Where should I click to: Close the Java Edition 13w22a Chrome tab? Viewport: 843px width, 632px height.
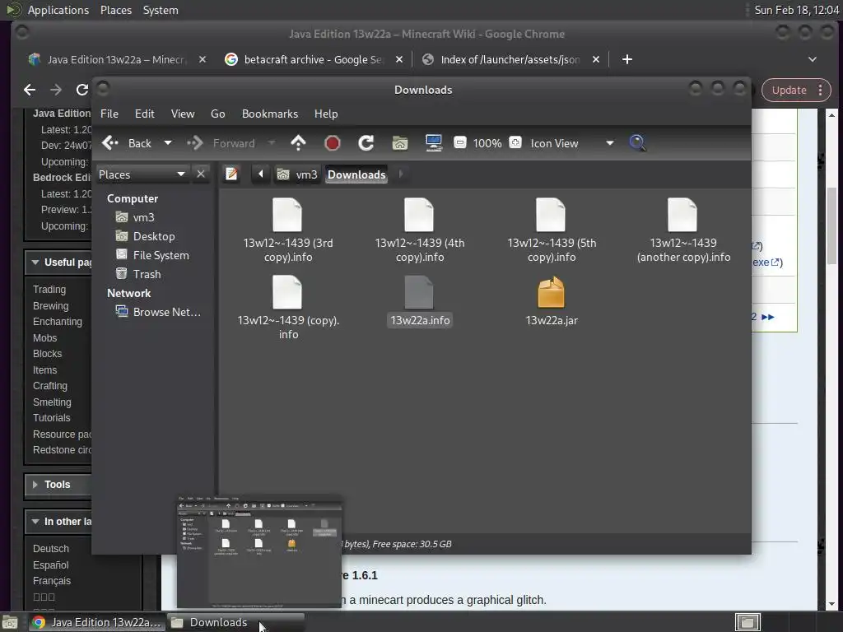click(203, 59)
